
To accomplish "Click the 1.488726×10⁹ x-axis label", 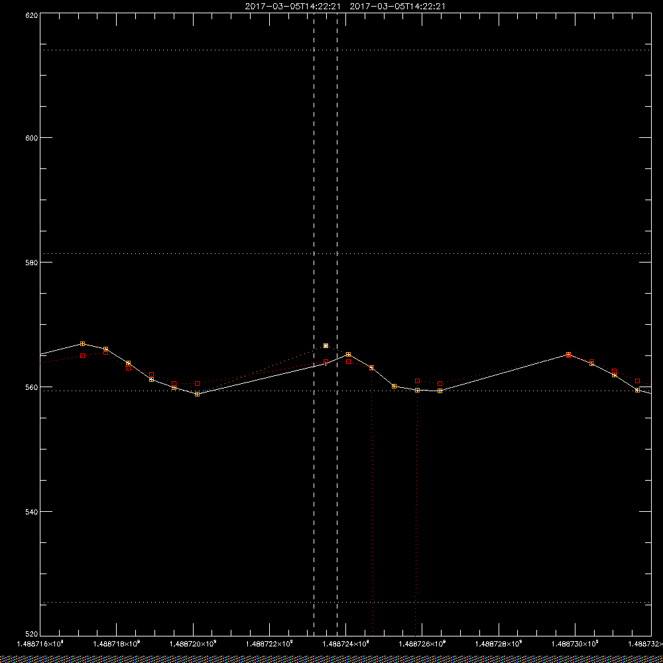I will (x=423, y=644).
